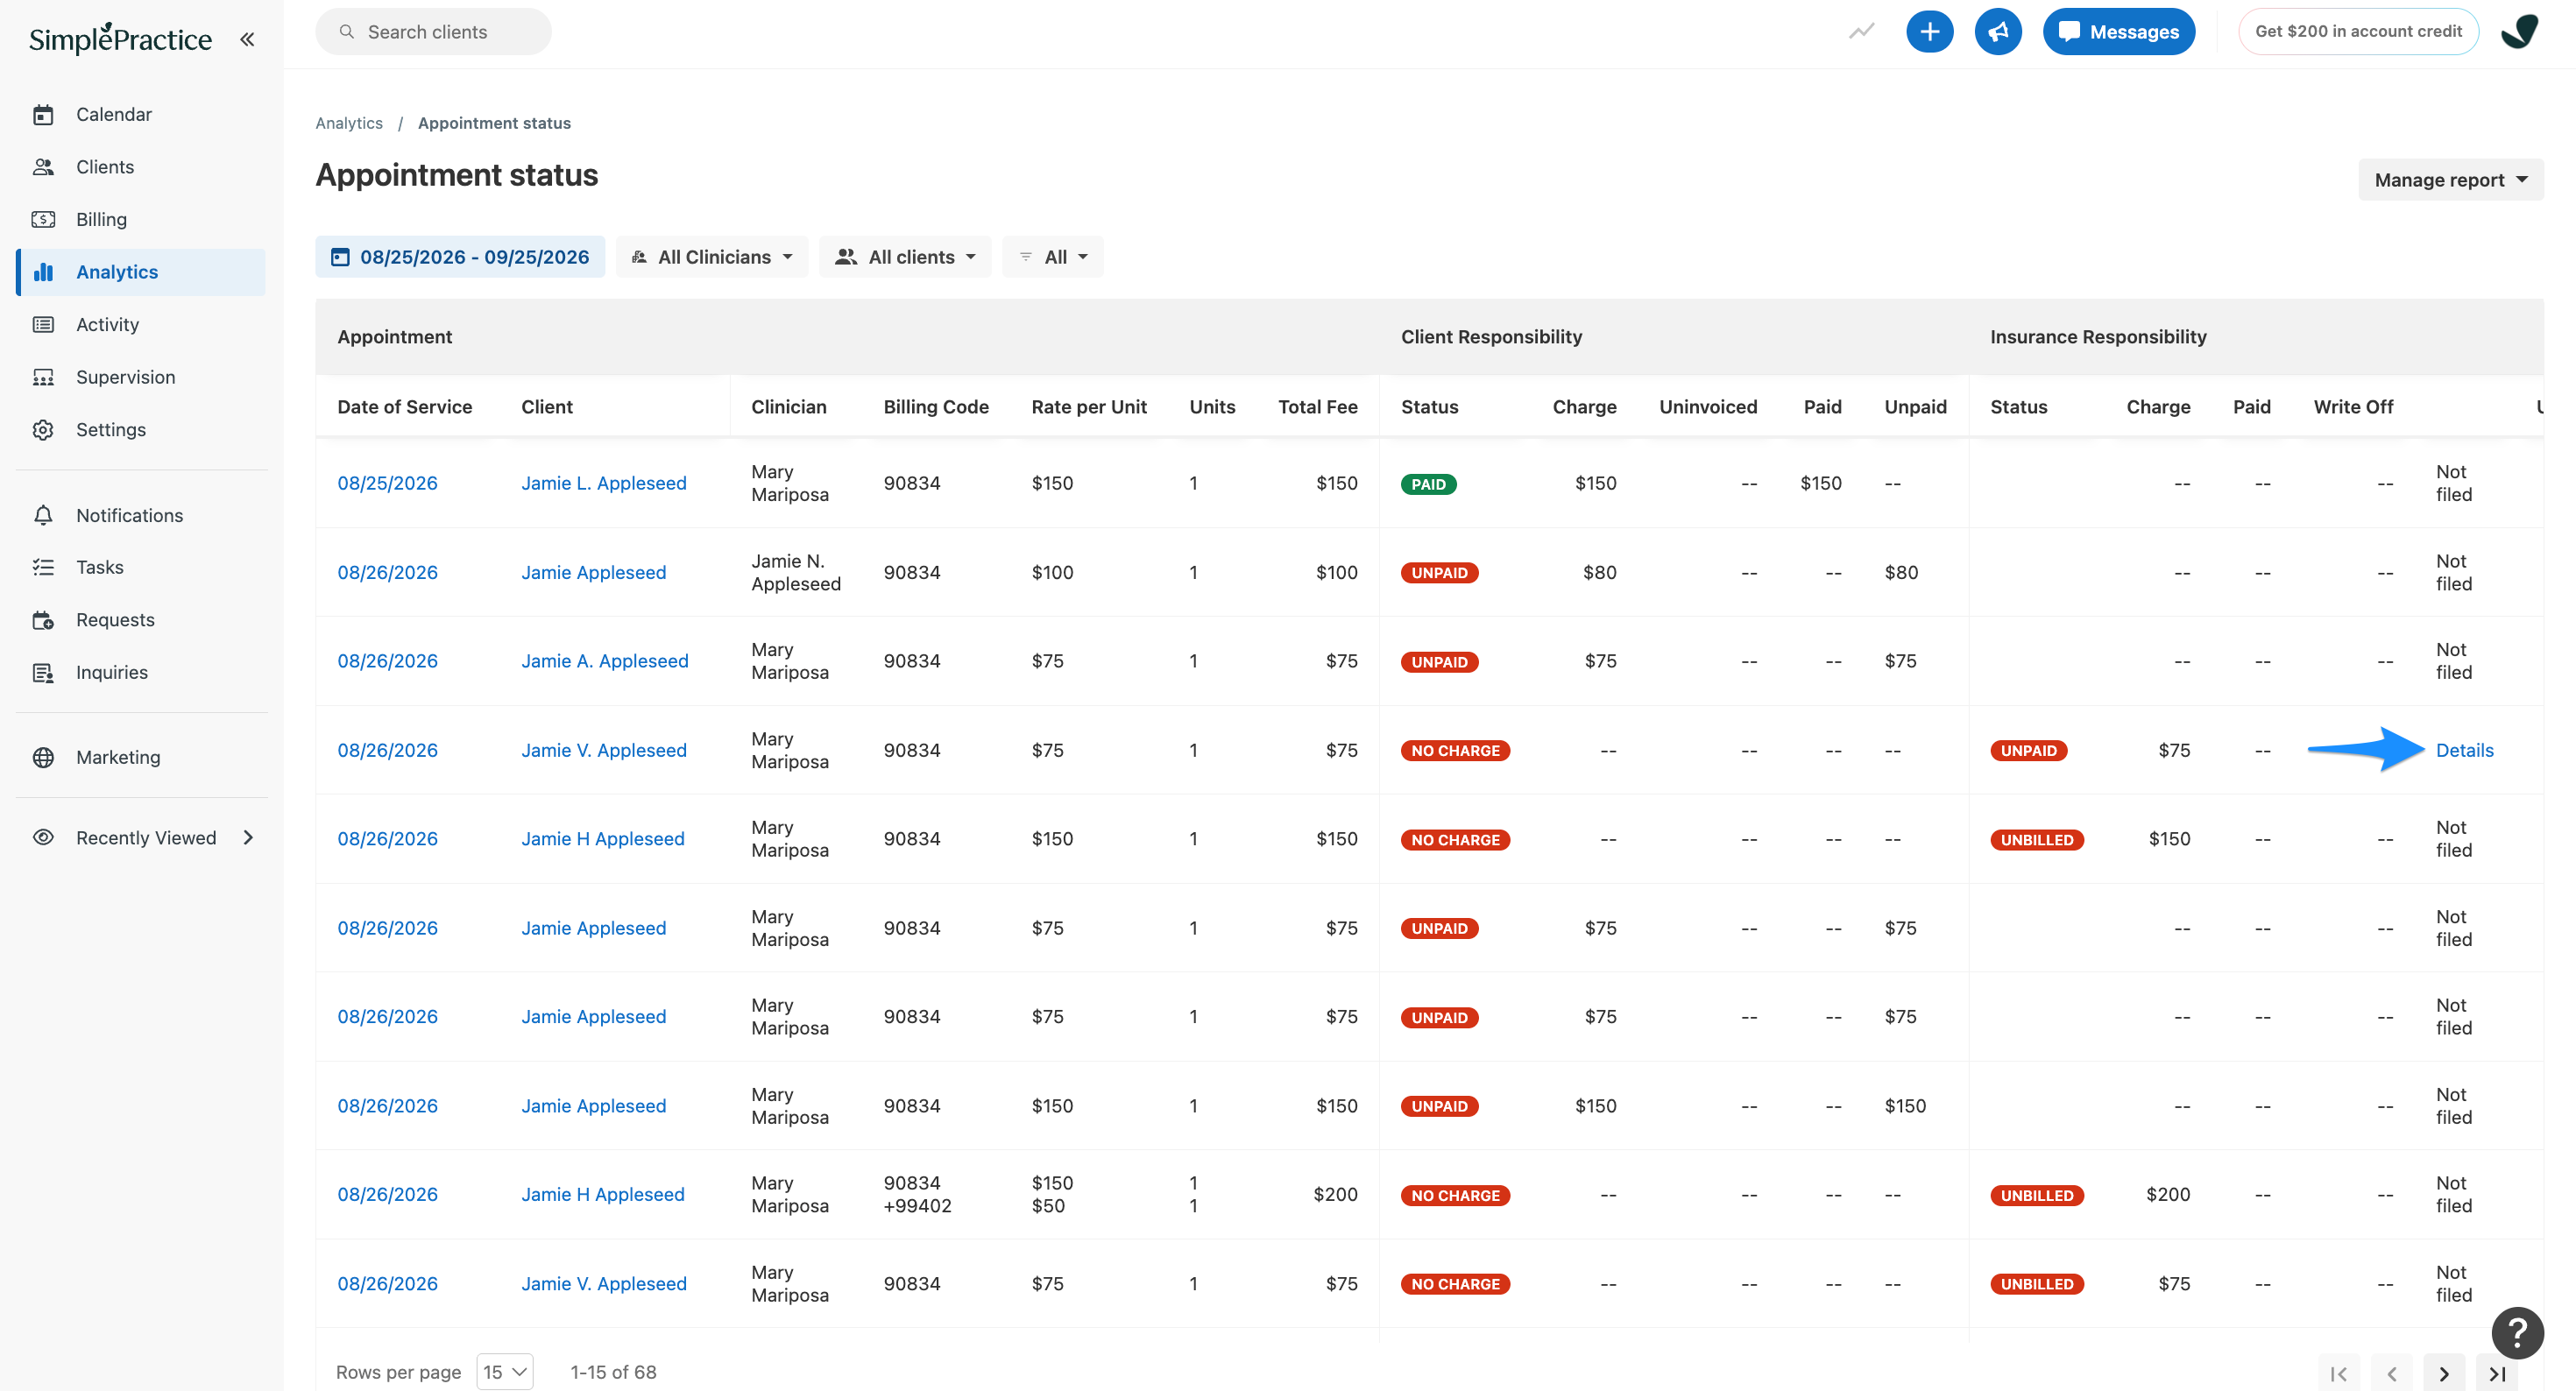Open Activity page
The width and height of the screenshot is (2576, 1391).
[141, 324]
